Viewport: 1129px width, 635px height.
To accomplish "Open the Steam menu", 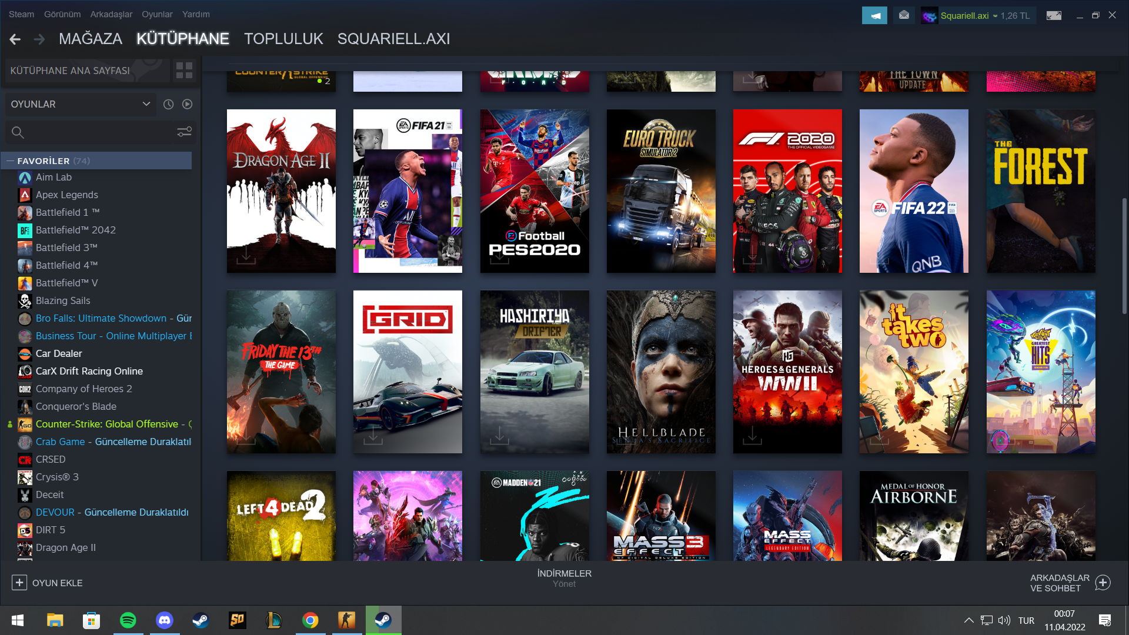I will (21, 14).
